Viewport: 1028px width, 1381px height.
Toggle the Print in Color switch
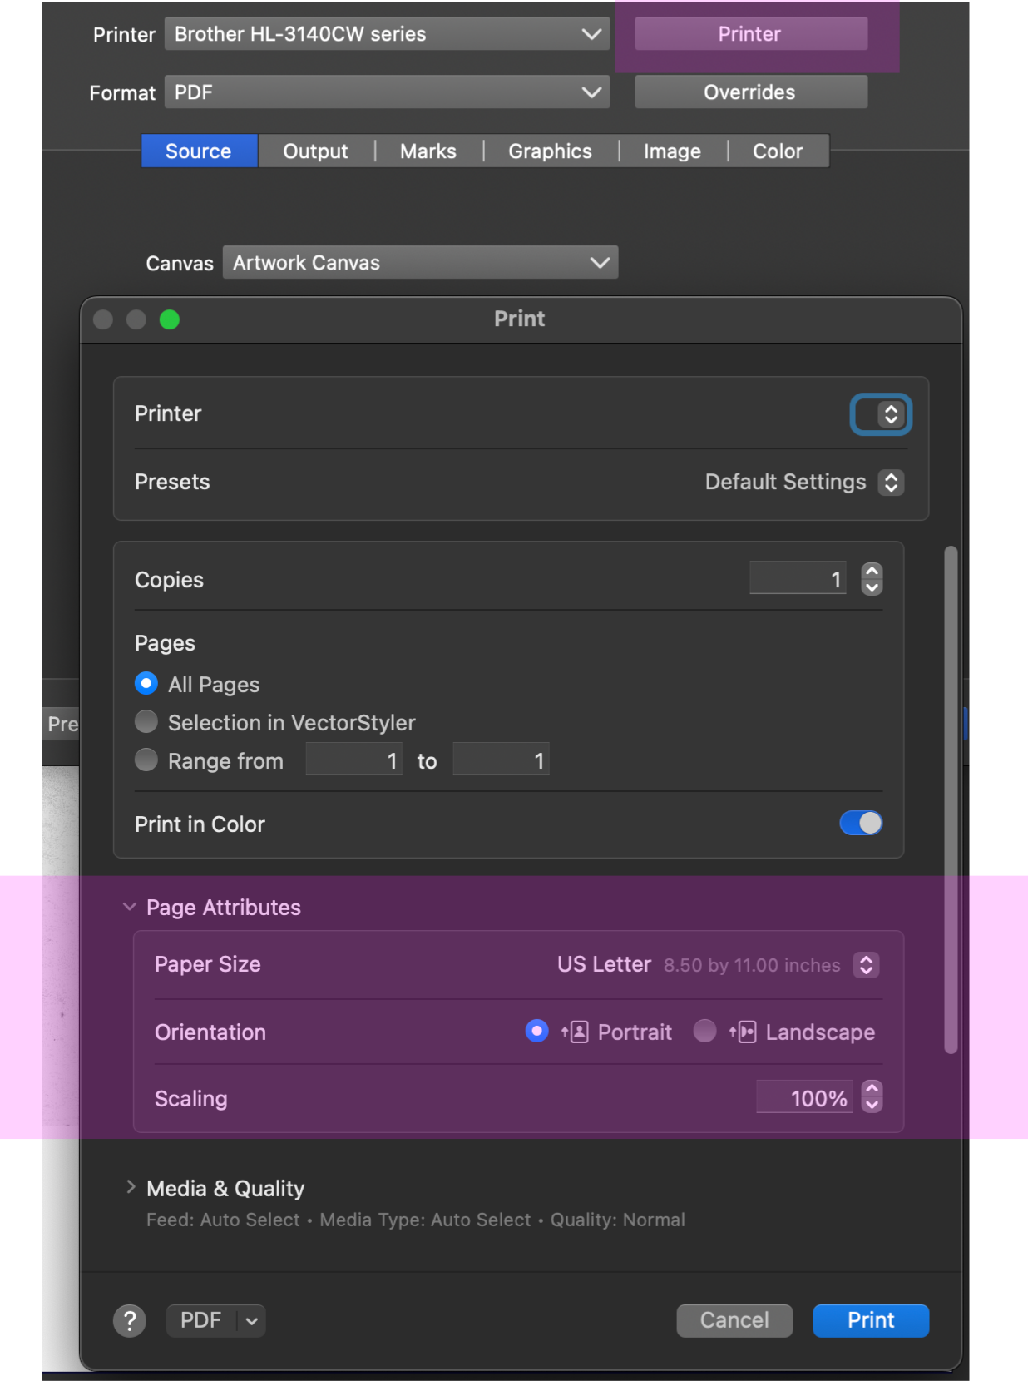click(x=861, y=823)
